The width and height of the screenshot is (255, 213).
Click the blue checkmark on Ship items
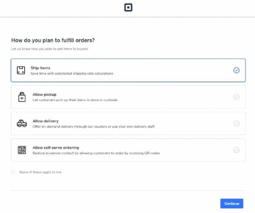click(x=236, y=70)
